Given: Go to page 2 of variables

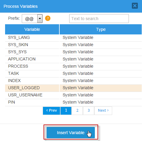Looking at the screenshot, I should [77, 111].
